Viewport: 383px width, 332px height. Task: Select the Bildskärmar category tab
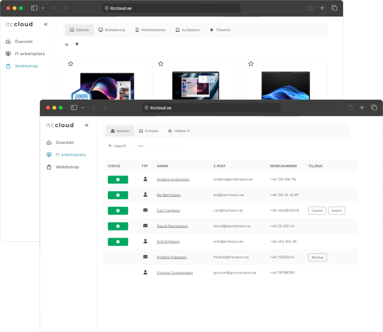click(112, 30)
